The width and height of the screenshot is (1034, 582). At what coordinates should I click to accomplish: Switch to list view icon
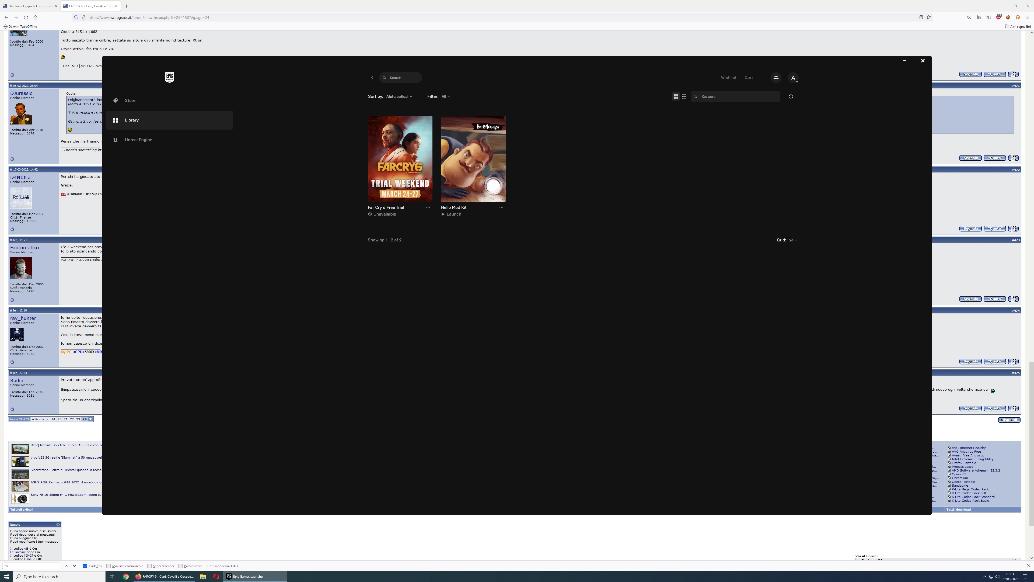tap(684, 96)
